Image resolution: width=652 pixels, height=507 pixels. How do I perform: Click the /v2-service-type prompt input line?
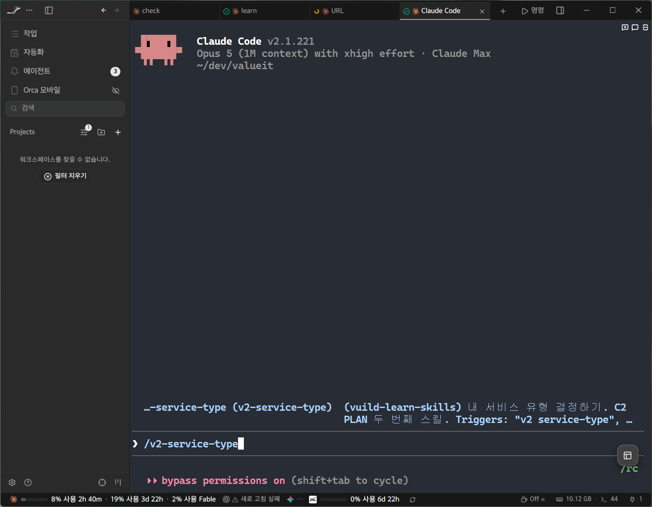coord(388,444)
